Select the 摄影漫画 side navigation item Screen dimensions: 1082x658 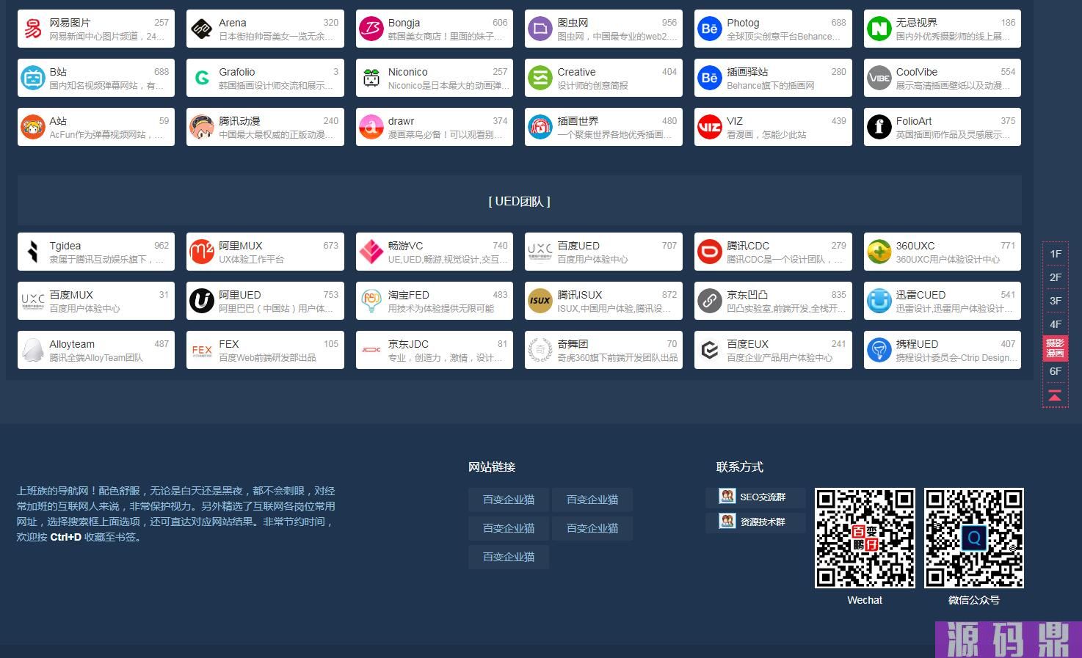coord(1055,348)
